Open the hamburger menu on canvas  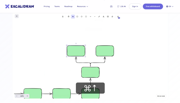coord(17,16)
